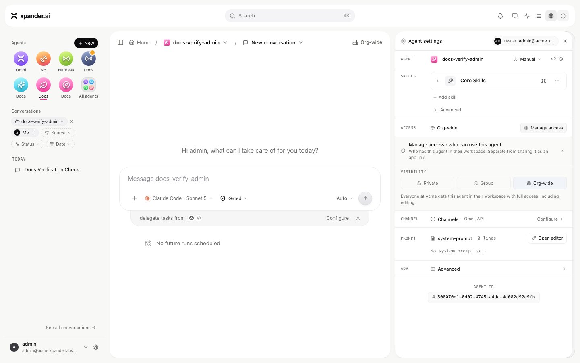The height and width of the screenshot is (363, 580).
Task: Open Docs Verification Check conversation
Action: point(52,170)
